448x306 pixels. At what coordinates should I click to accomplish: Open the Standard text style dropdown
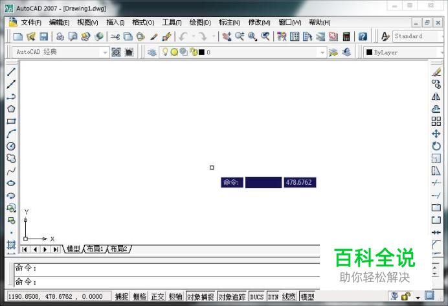442,36
